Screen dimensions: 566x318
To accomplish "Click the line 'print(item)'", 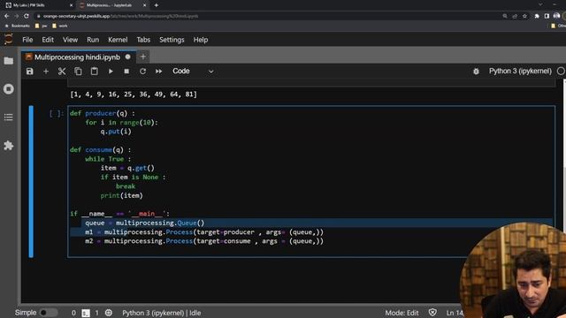I will [x=122, y=195].
